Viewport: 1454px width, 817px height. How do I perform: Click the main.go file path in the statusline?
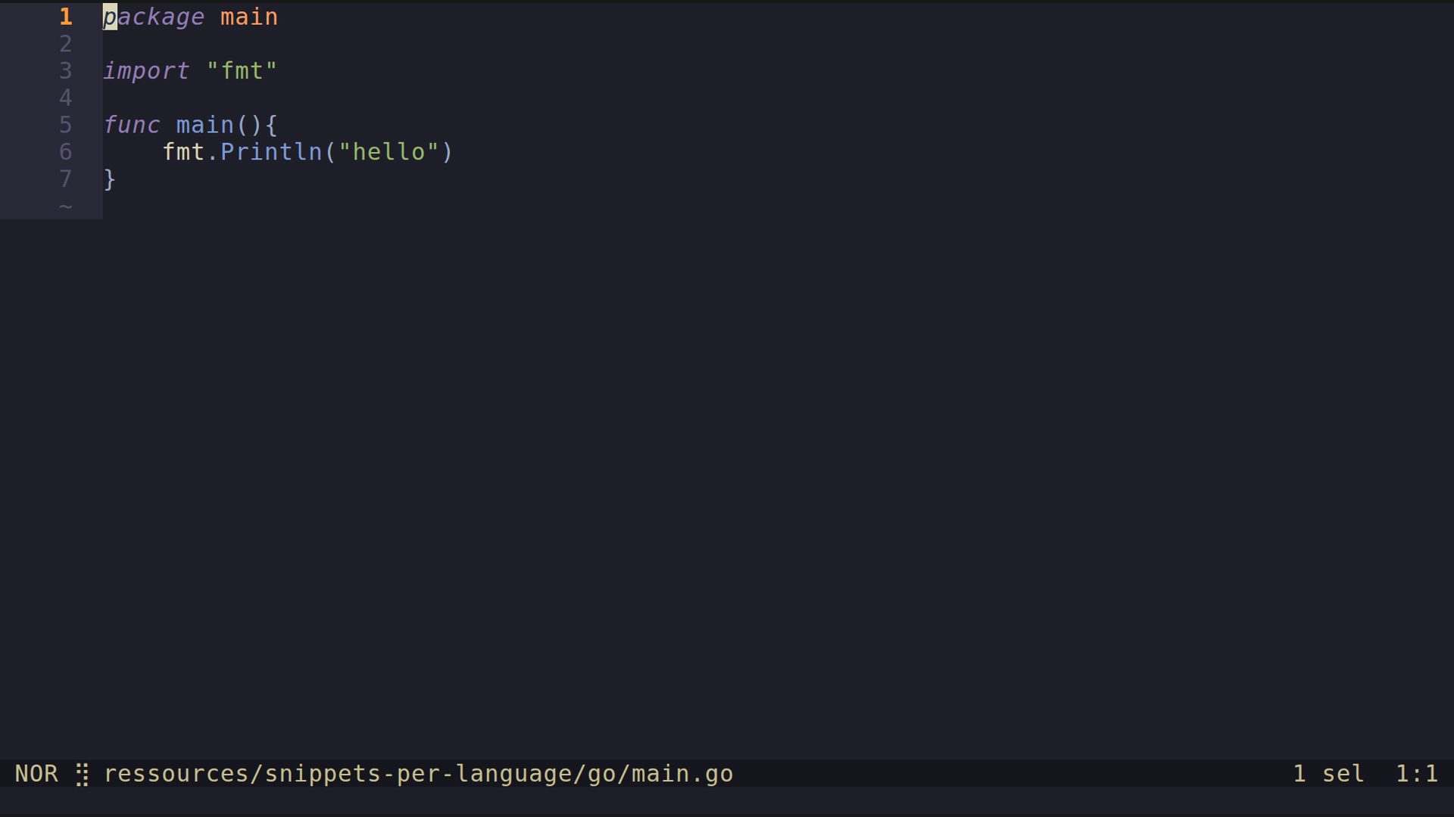point(418,774)
